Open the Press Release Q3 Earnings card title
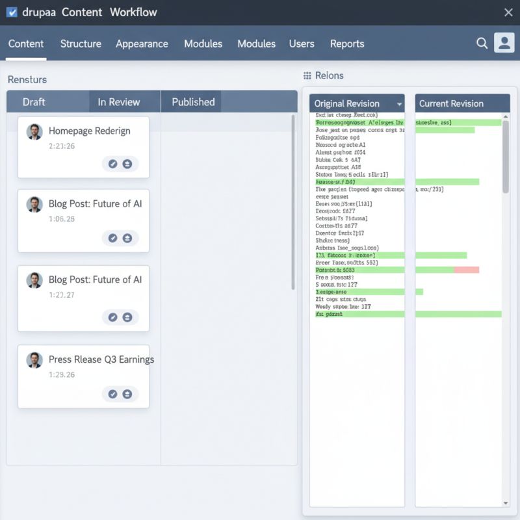Screen dimensions: 520x520 click(x=101, y=359)
